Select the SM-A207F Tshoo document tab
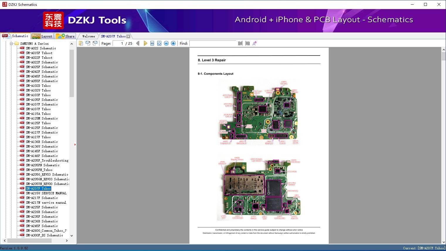Image resolution: width=446 pixels, height=251 pixels. [x=113, y=36]
